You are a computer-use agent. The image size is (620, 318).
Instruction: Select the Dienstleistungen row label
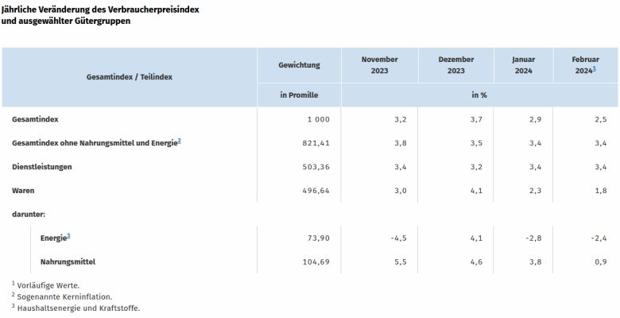point(42,167)
